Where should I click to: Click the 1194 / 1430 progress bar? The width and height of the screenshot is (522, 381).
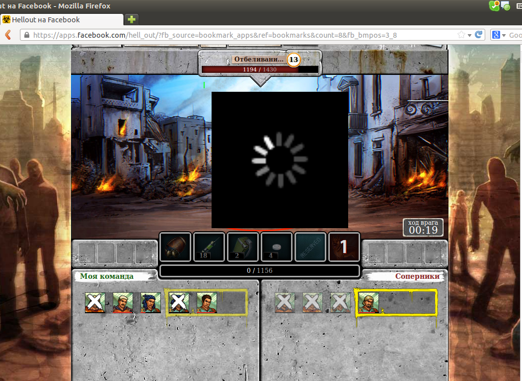[x=260, y=69]
